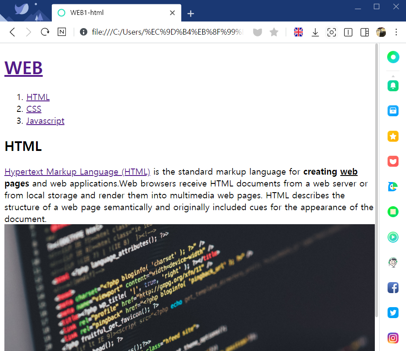Open the green circle icon atop the sidebar
Viewport: 406px width, 351px height.
[x=393, y=57]
